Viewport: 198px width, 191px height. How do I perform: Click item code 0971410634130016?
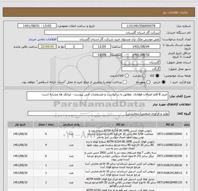(169, 165)
